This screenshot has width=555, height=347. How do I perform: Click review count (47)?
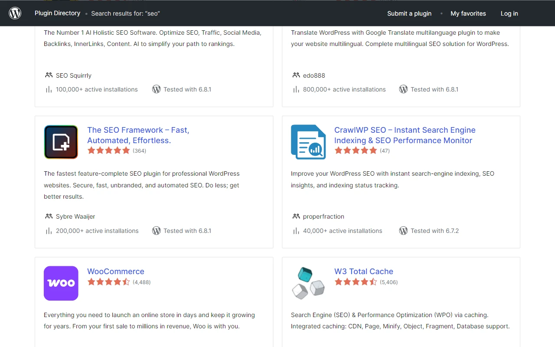pos(385,151)
